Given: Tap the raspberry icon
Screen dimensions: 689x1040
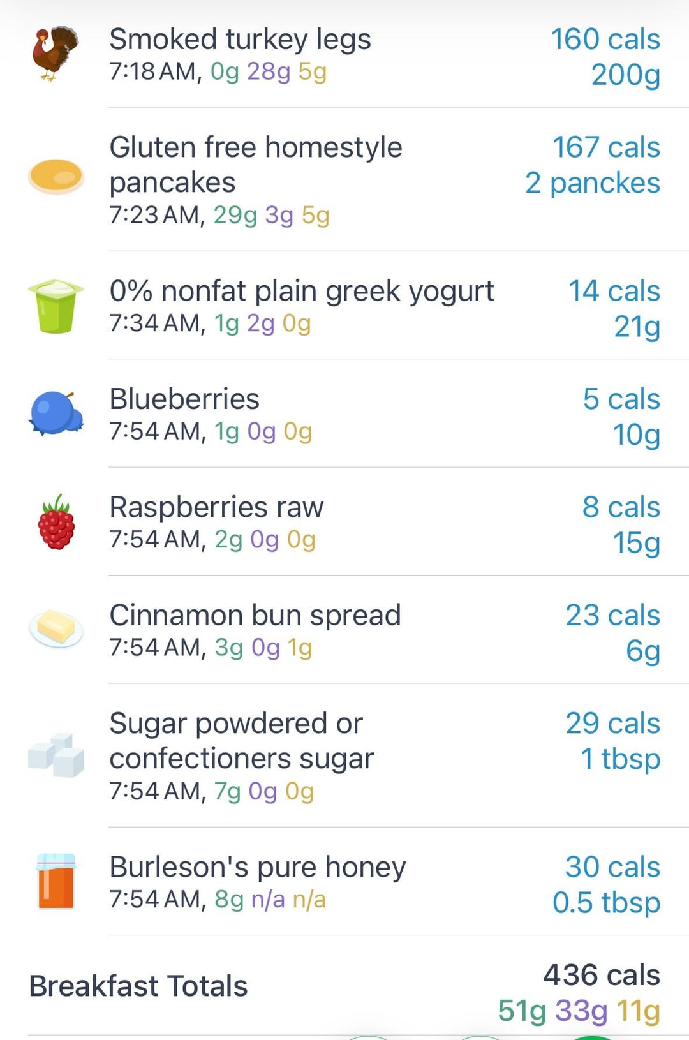Looking at the screenshot, I should pos(56,522).
